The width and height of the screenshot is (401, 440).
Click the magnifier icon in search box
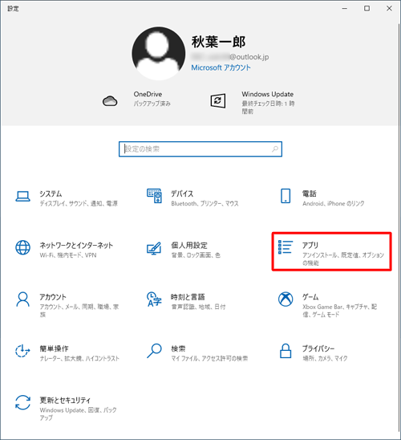(275, 149)
